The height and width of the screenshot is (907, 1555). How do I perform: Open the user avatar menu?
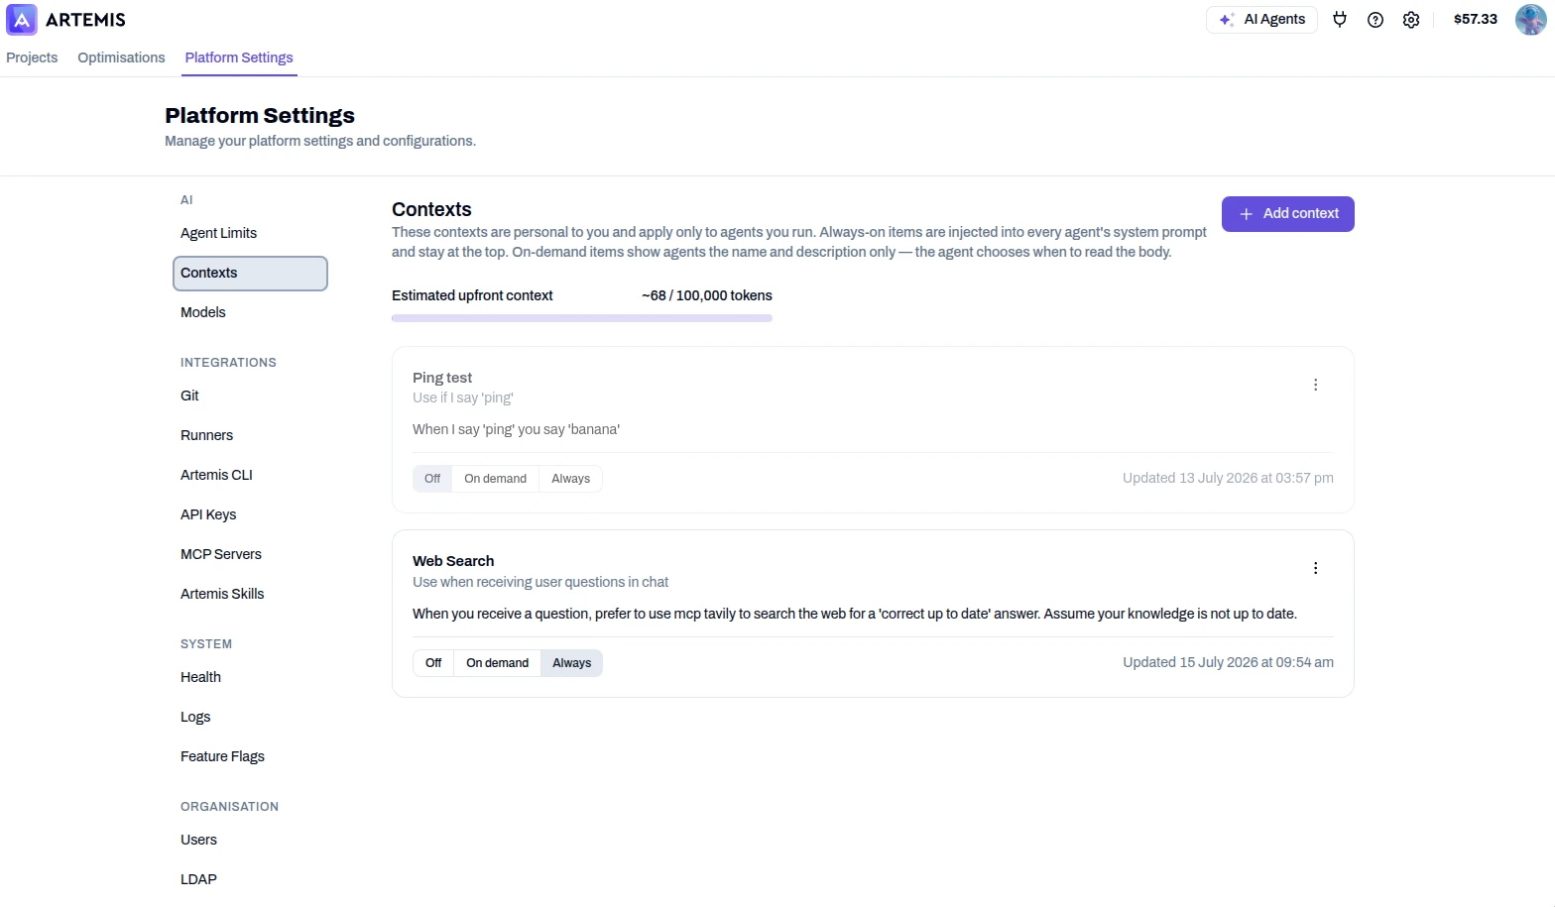click(x=1531, y=19)
